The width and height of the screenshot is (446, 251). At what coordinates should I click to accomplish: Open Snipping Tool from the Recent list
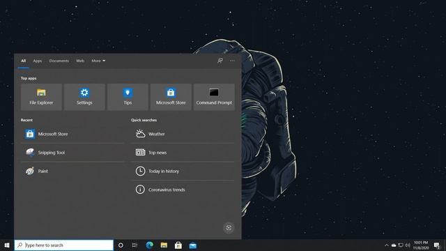click(x=72, y=153)
